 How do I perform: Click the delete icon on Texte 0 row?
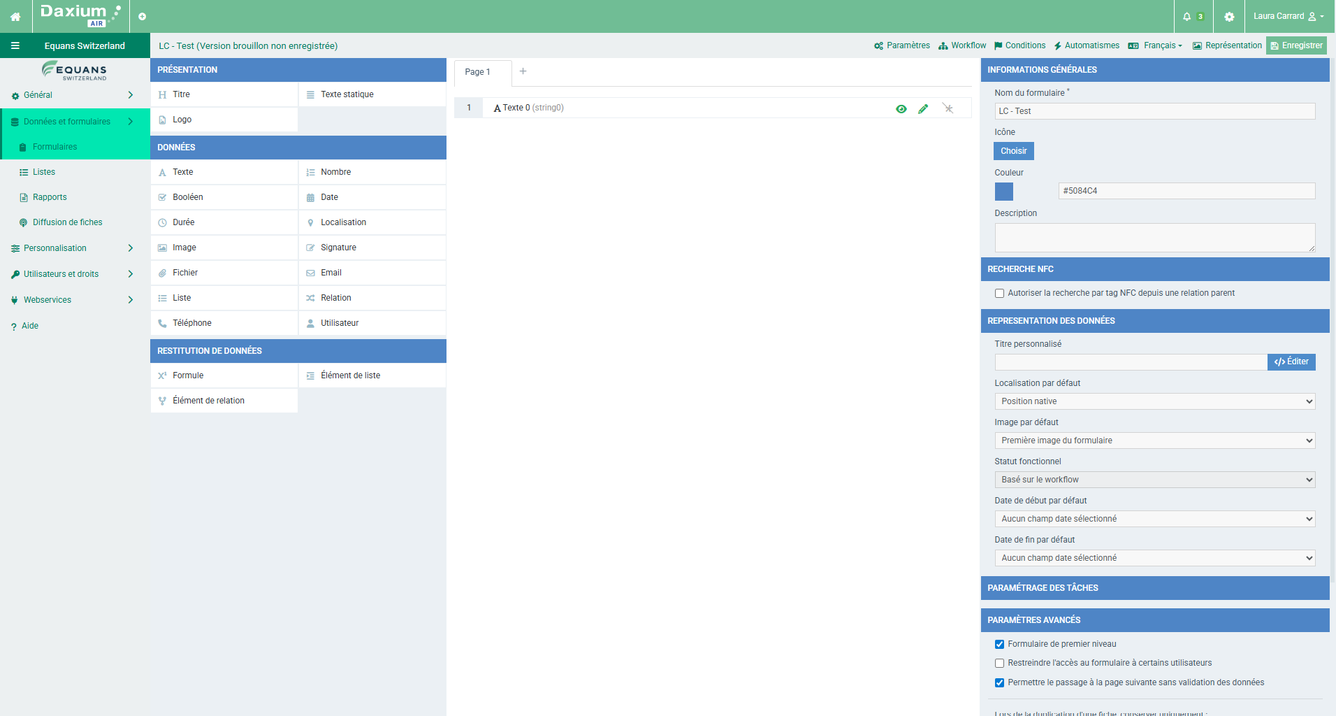click(x=947, y=108)
